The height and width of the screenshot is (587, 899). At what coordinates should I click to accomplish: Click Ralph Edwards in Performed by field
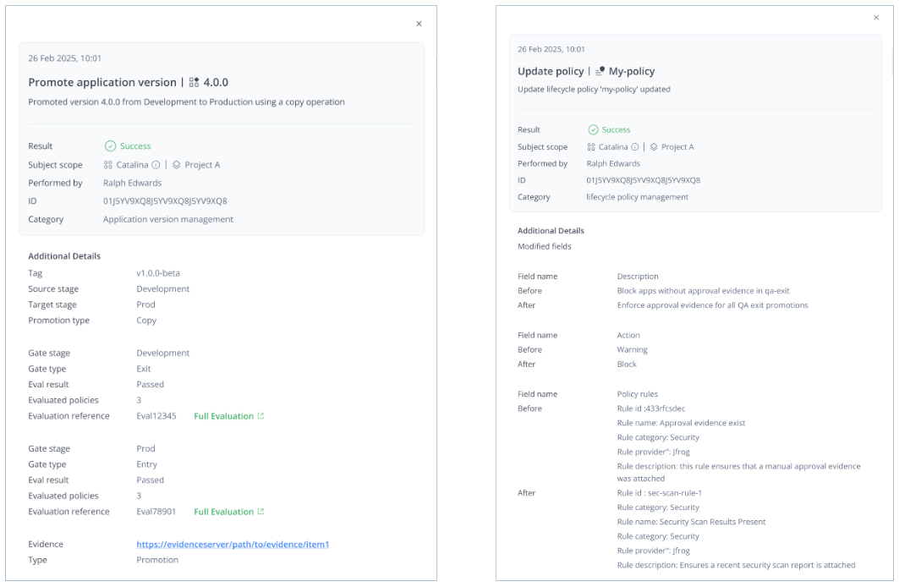[132, 183]
